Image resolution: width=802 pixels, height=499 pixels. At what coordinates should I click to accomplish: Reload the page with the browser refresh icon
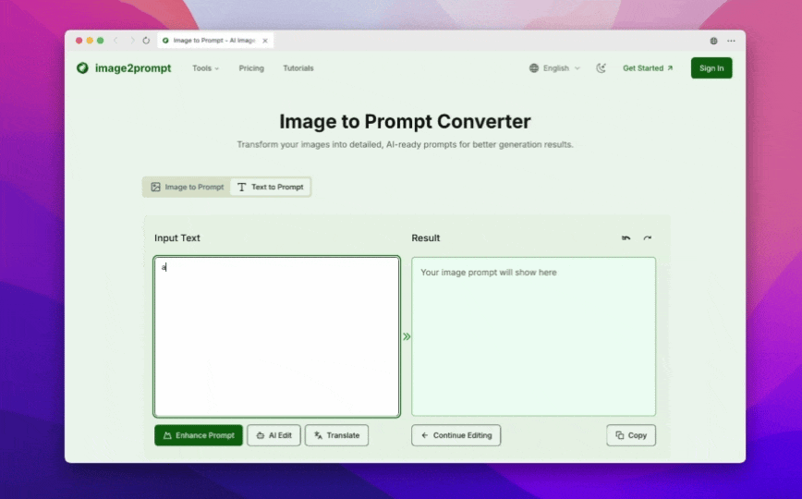point(146,41)
